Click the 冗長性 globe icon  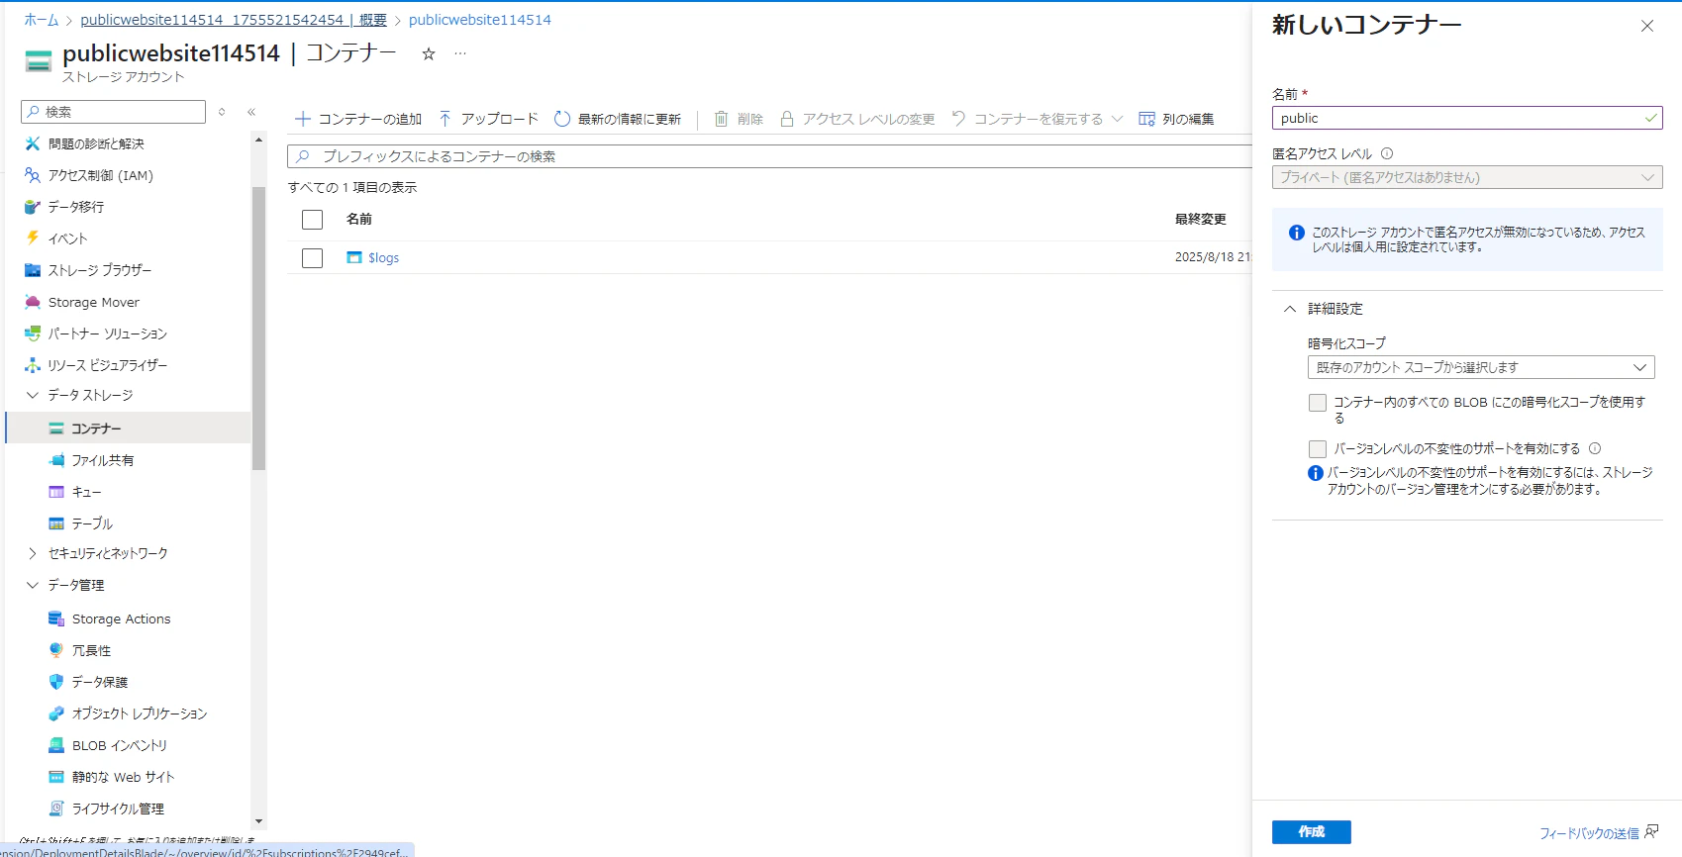coord(56,650)
